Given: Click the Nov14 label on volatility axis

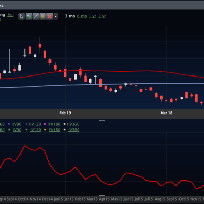Looking at the screenshot, I should [x=35, y=199].
